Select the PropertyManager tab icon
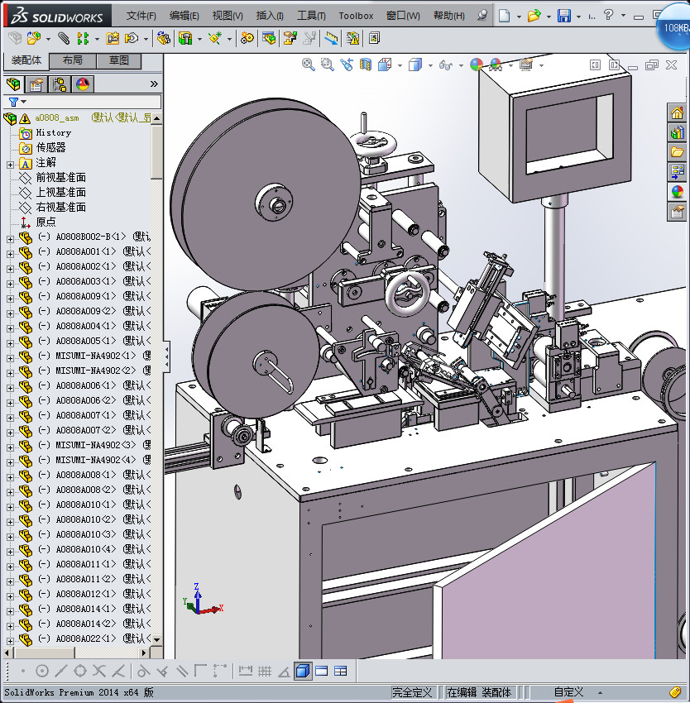 tap(36, 84)
